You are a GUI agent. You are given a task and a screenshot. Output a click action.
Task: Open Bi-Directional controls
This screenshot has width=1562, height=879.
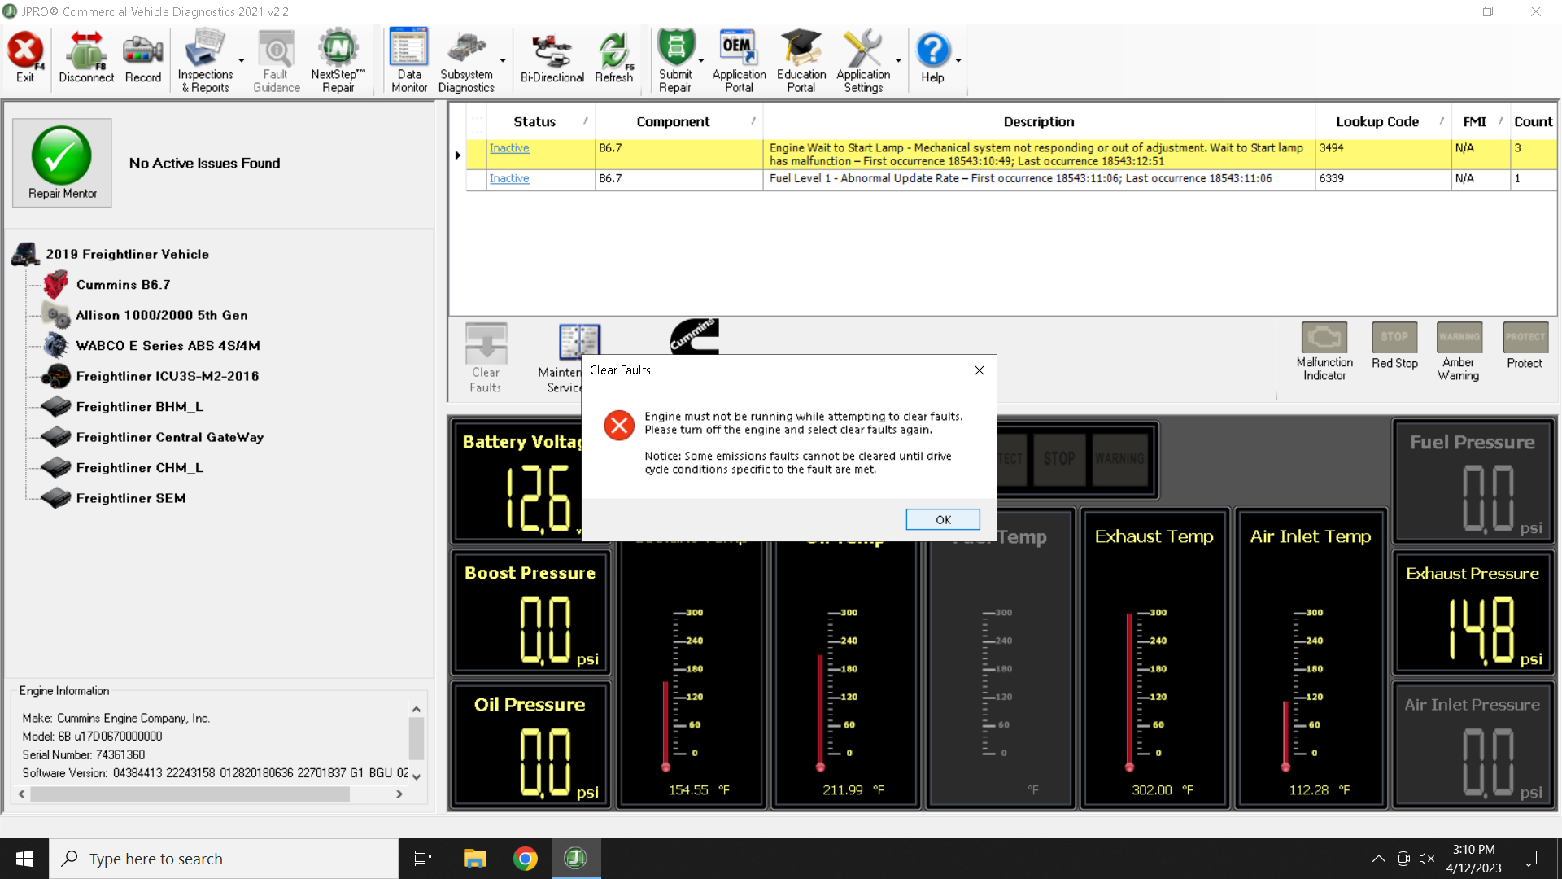pyautogui.click(x=552, y=58)
